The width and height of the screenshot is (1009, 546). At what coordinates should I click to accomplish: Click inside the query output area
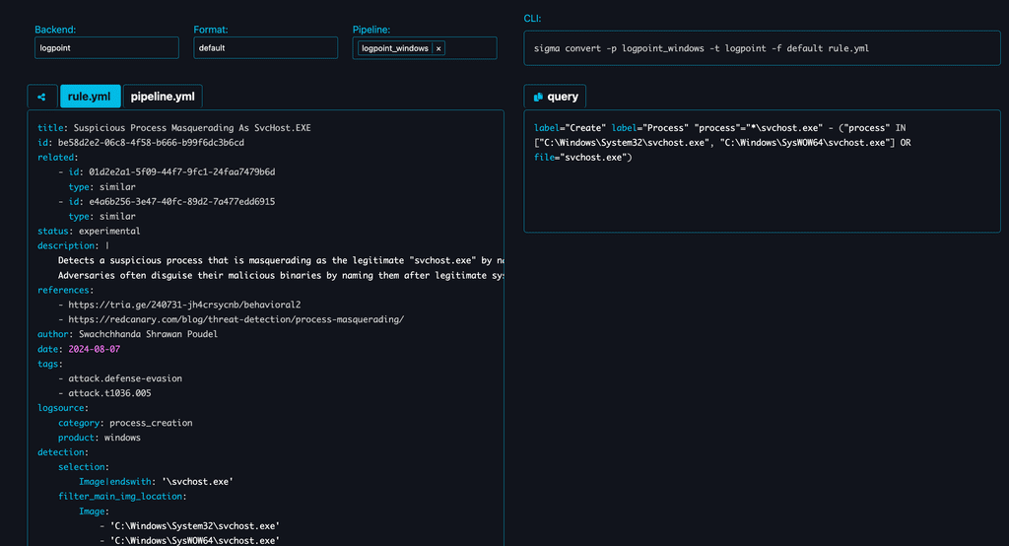(x=762, y=171)
